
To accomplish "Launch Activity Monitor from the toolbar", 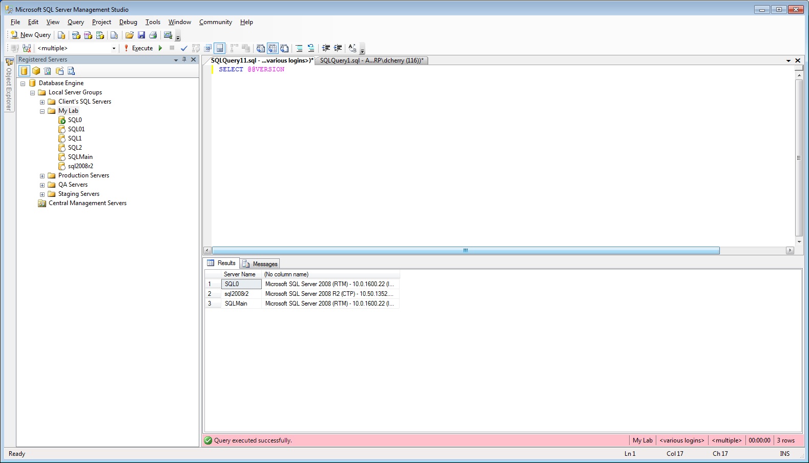I will pos(168,35).
